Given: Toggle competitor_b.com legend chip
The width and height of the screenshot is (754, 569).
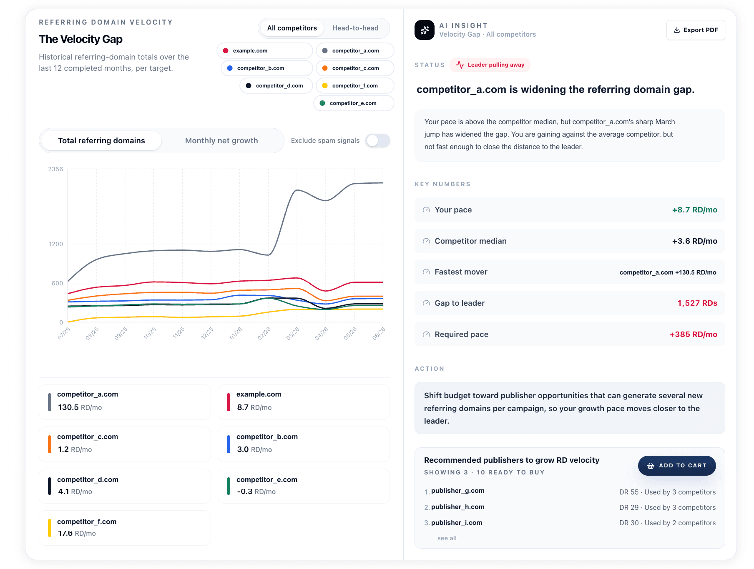Looking at the screenshot, I should tap(266, 68).
